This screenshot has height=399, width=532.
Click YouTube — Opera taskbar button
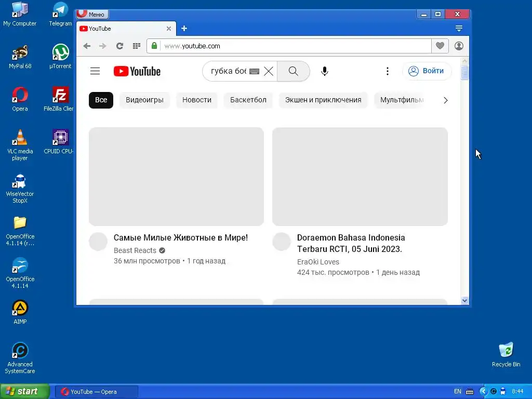click(96, 392)
